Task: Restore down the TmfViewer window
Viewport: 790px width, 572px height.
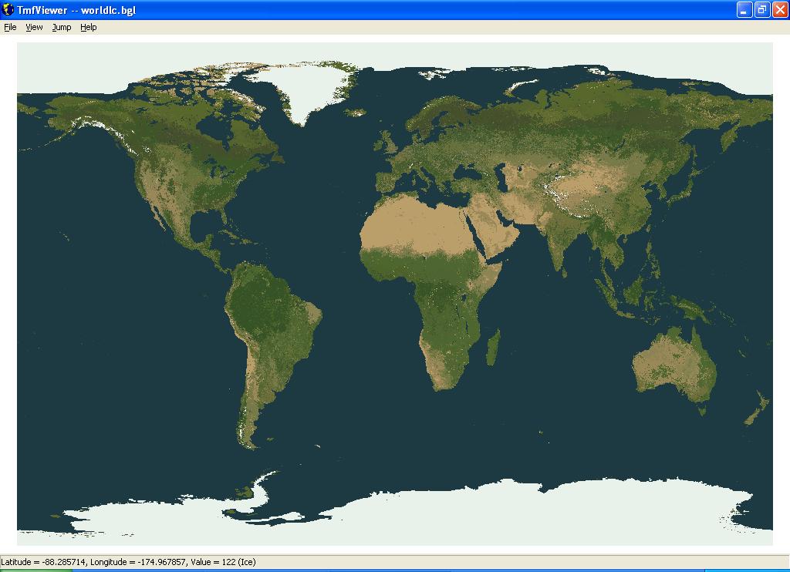Action: (x=762, y=9)
